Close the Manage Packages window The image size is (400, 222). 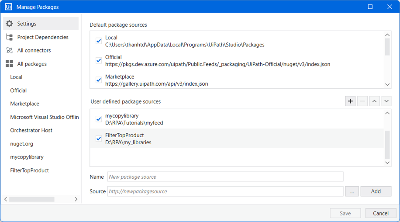coord(390,7)
